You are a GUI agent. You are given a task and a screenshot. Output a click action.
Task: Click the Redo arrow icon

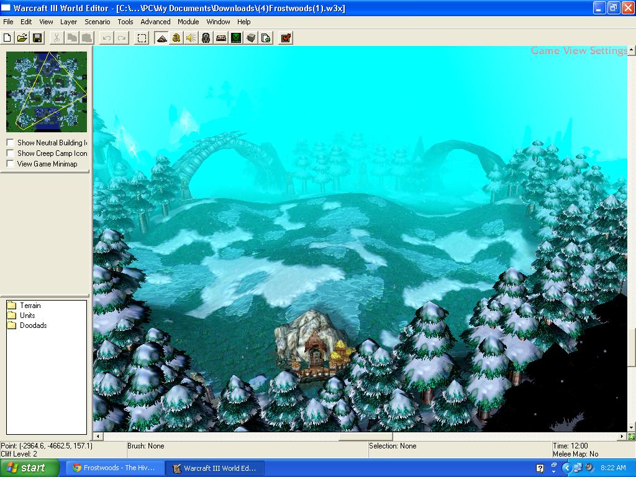pos(122,38)
